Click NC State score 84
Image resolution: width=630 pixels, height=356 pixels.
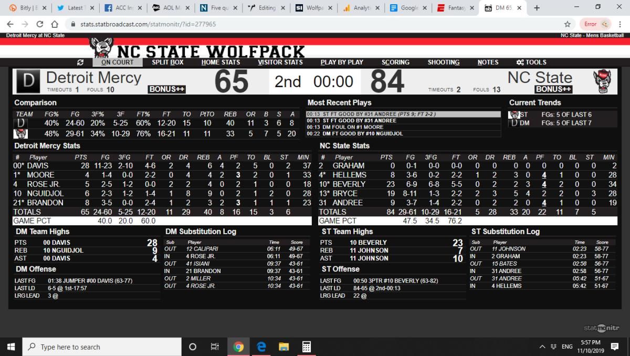coord(387,81)
